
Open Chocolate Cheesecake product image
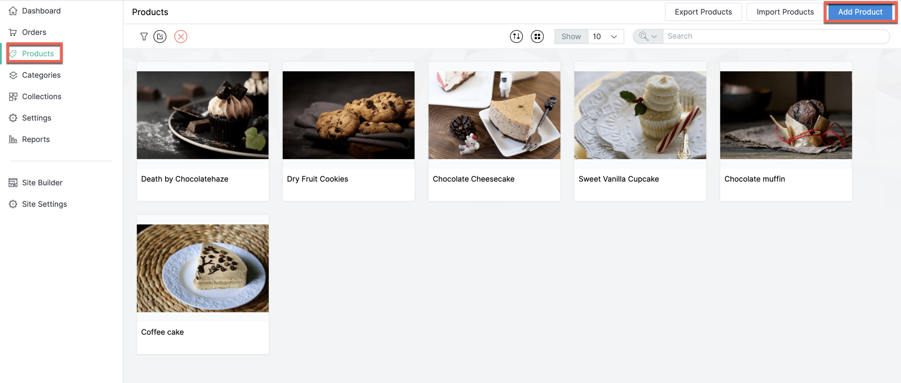(494, 115)
